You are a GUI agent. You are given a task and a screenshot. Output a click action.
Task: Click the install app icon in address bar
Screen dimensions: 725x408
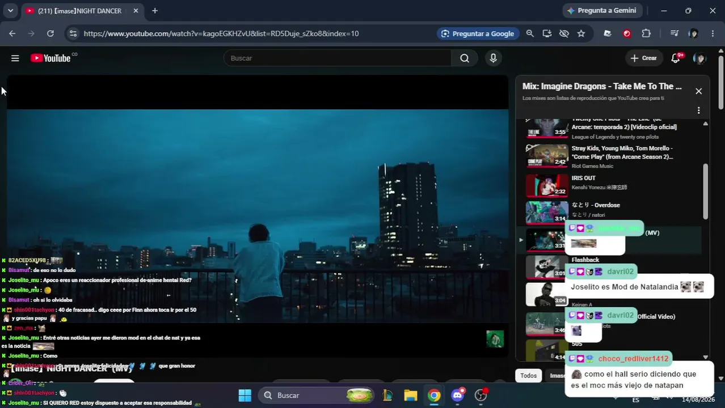[547, 33]
